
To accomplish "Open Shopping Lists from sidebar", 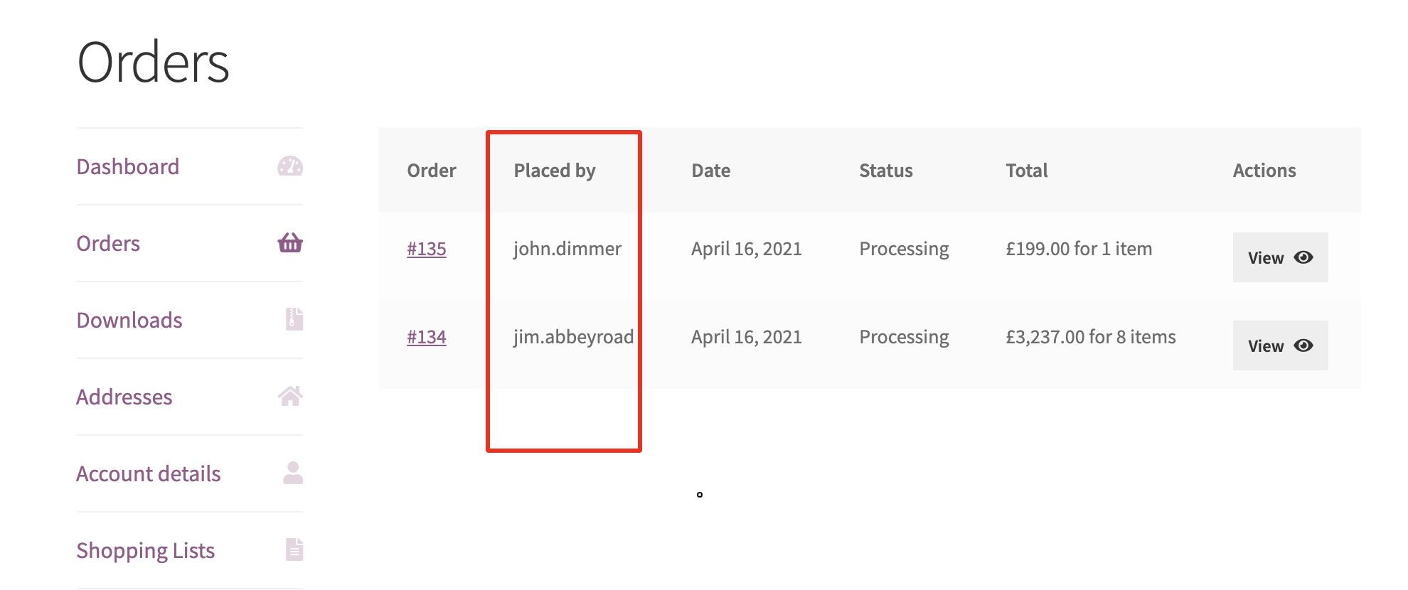I will (146, 551).
